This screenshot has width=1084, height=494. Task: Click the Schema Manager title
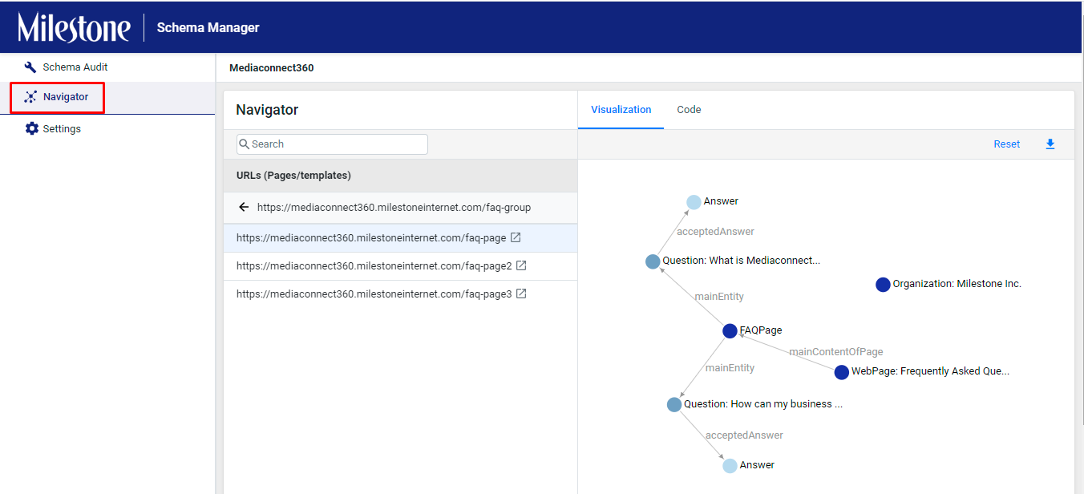(208, 27)
